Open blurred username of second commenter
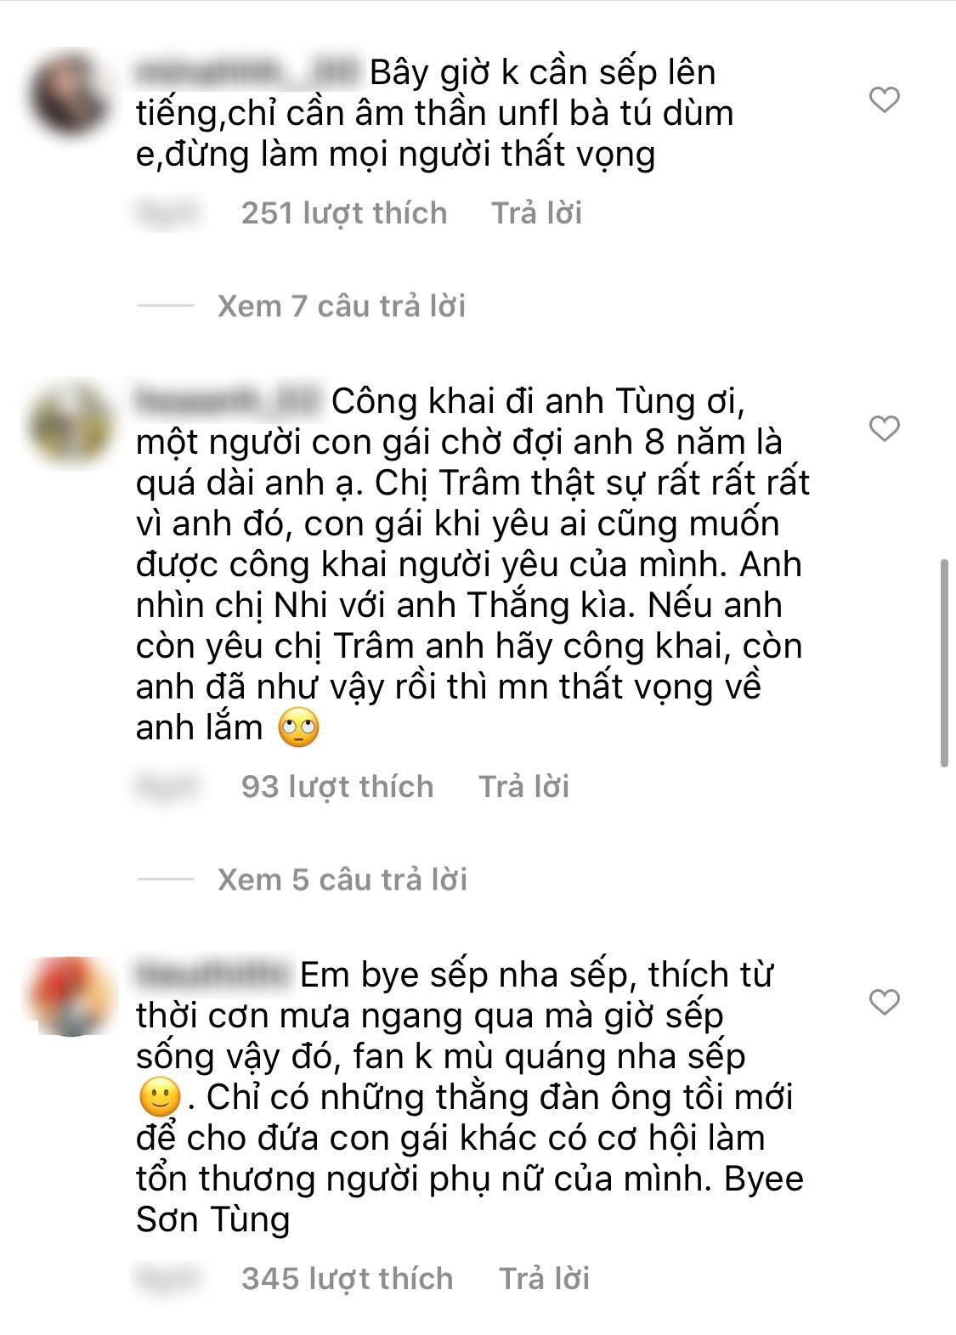This screenshot has width=956, height=1335. pyautogui.click(x=229, y=401)
